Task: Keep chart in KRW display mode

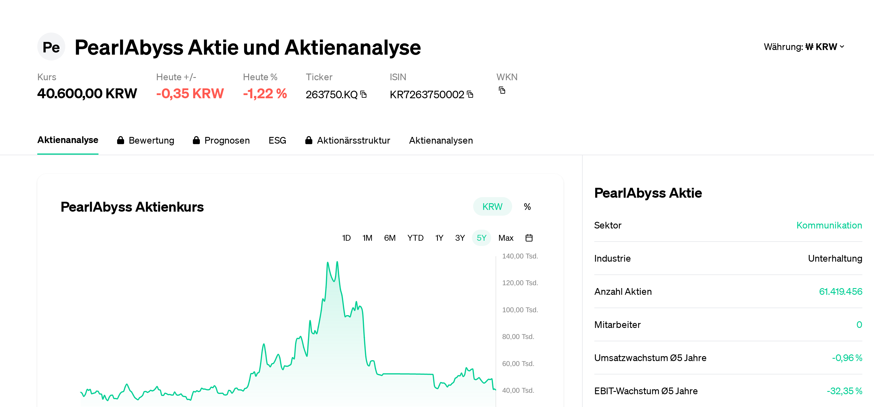Action: tap(492, 206)
